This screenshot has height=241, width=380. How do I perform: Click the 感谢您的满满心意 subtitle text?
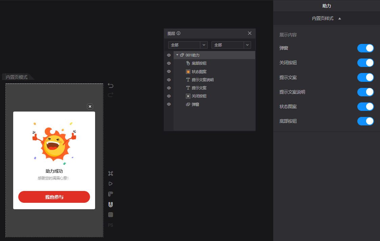(x=53, y=178)
